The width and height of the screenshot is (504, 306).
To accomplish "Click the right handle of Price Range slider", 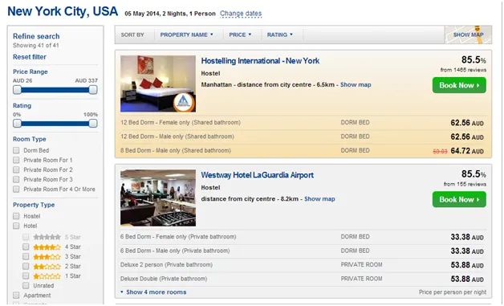I will coord(93,90).
